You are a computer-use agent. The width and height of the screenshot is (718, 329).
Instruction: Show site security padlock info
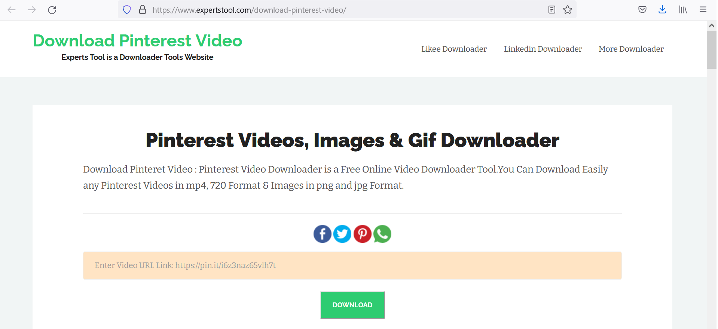pyautogui.click(x=143, y=10)
